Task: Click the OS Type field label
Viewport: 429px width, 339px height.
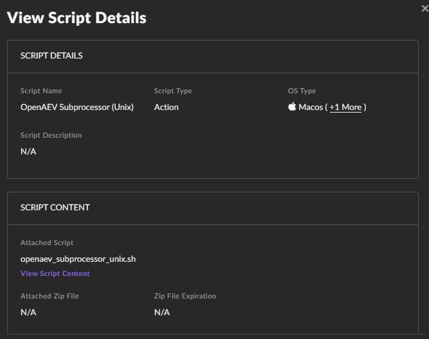Action: pyautogui.click(x=302, y=91)
